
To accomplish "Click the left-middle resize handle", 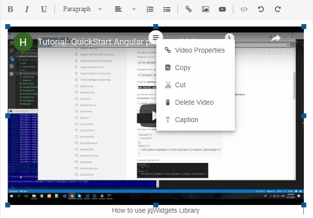I will (x=8, y=116).
